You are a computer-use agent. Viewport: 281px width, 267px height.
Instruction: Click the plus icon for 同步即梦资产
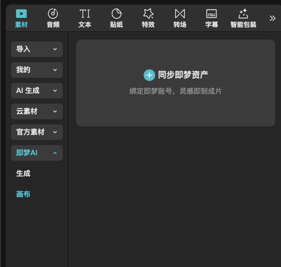(x=149, y=75)
